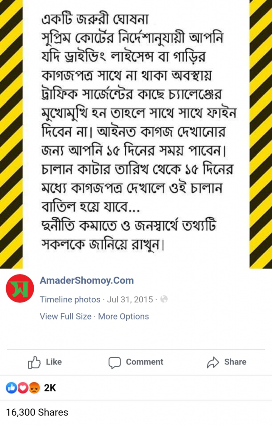Open More Options menu
This screenshot has width=272, height=426.
click(124, 317)
